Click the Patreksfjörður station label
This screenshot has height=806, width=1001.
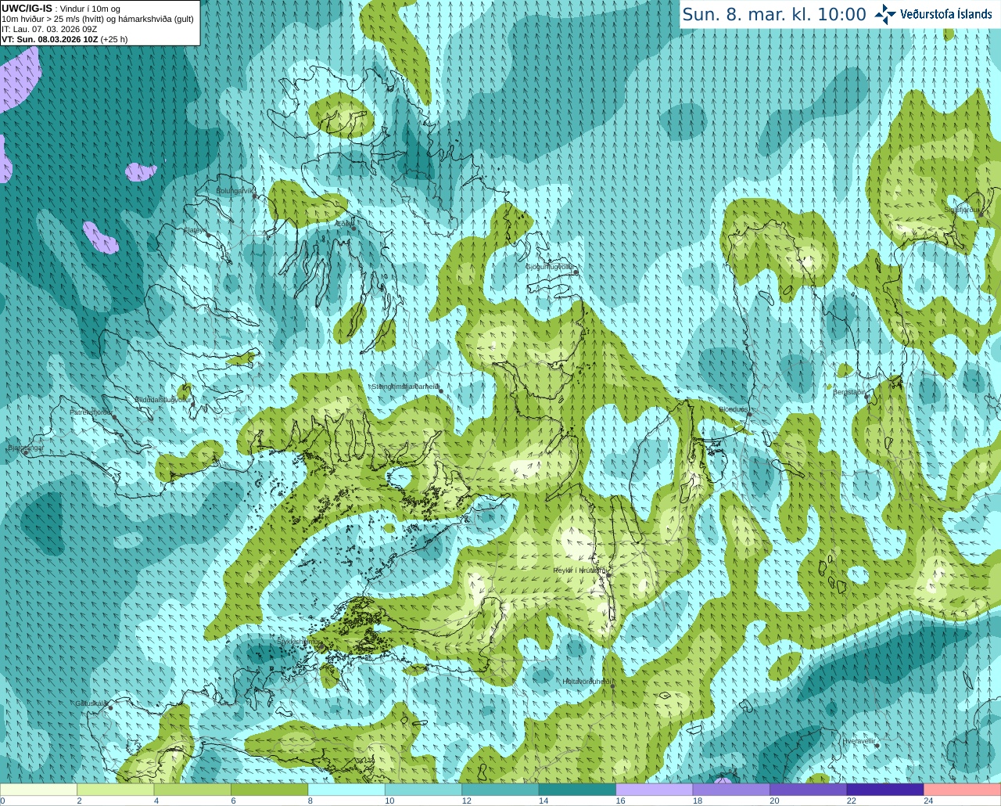[91, 412]
